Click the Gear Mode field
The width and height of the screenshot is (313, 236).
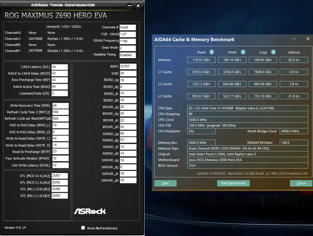(128, 48)
